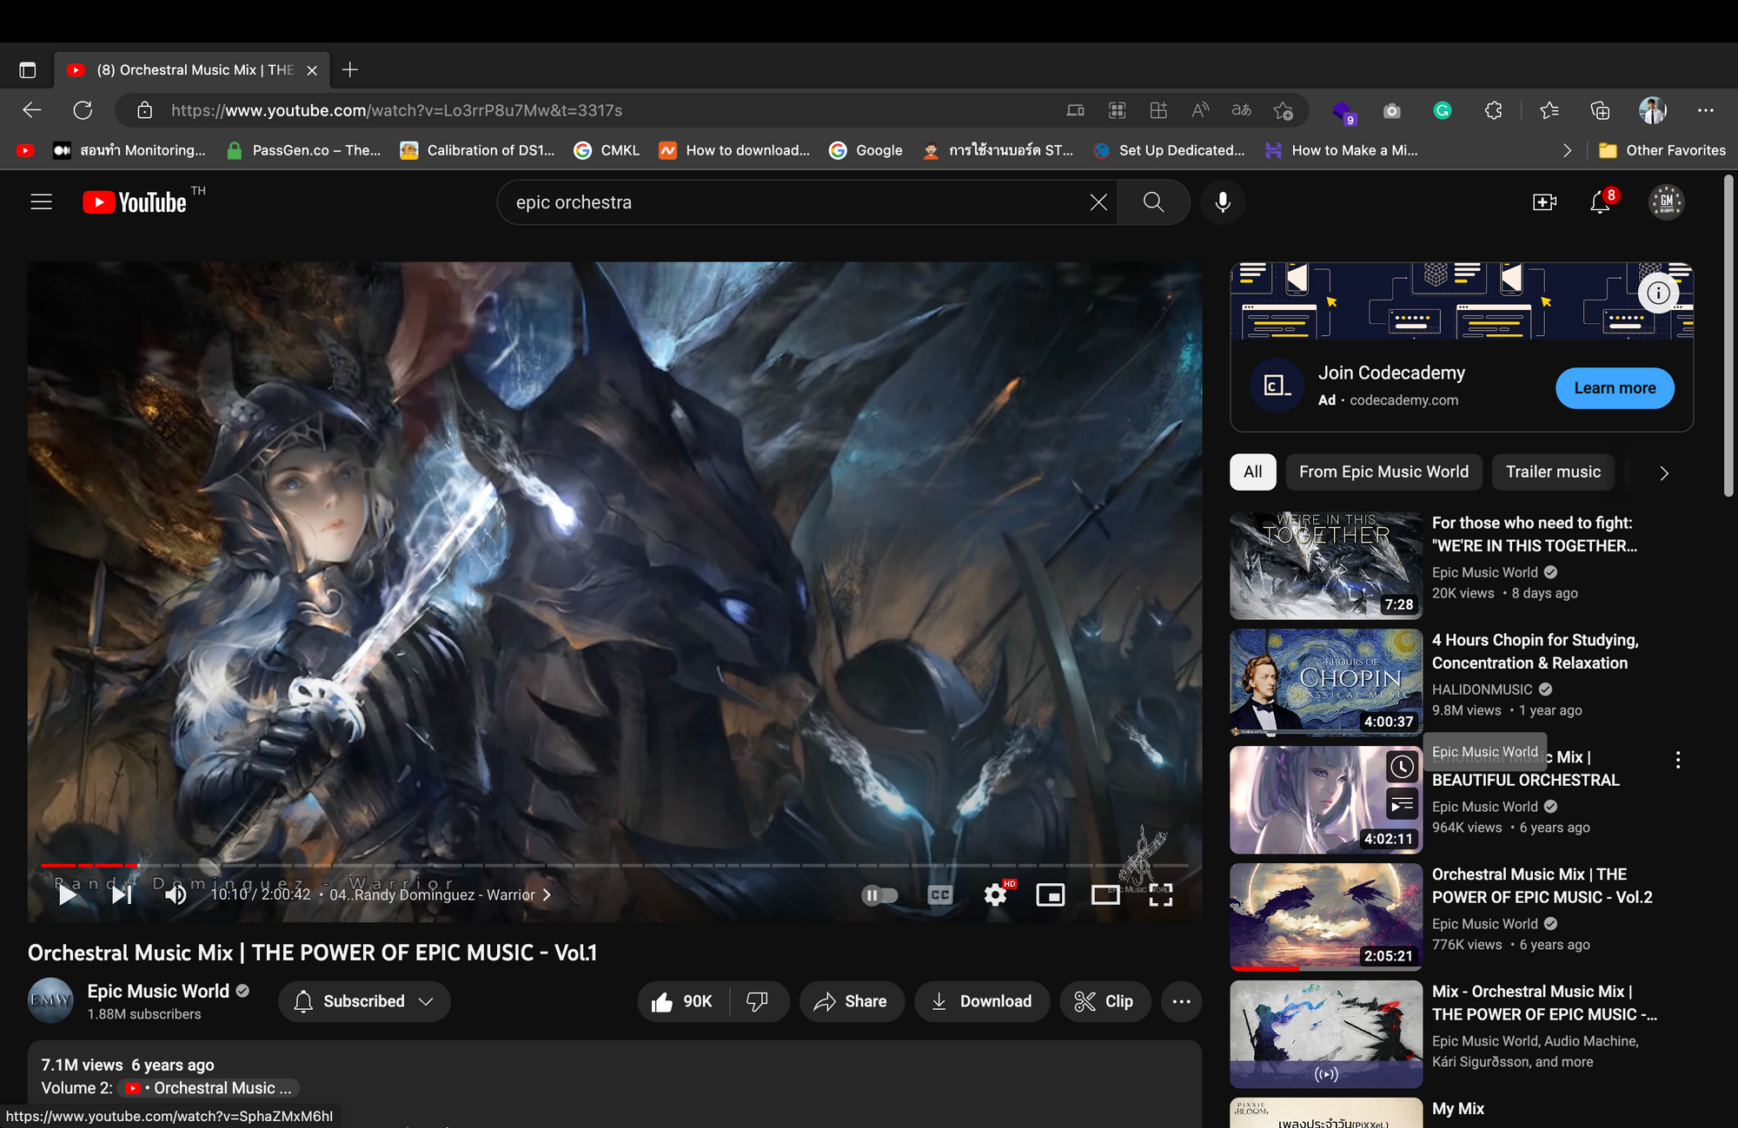The image size is (1738, 1128).
Task: Open the ad info icon
Action: coord(1657,293)
